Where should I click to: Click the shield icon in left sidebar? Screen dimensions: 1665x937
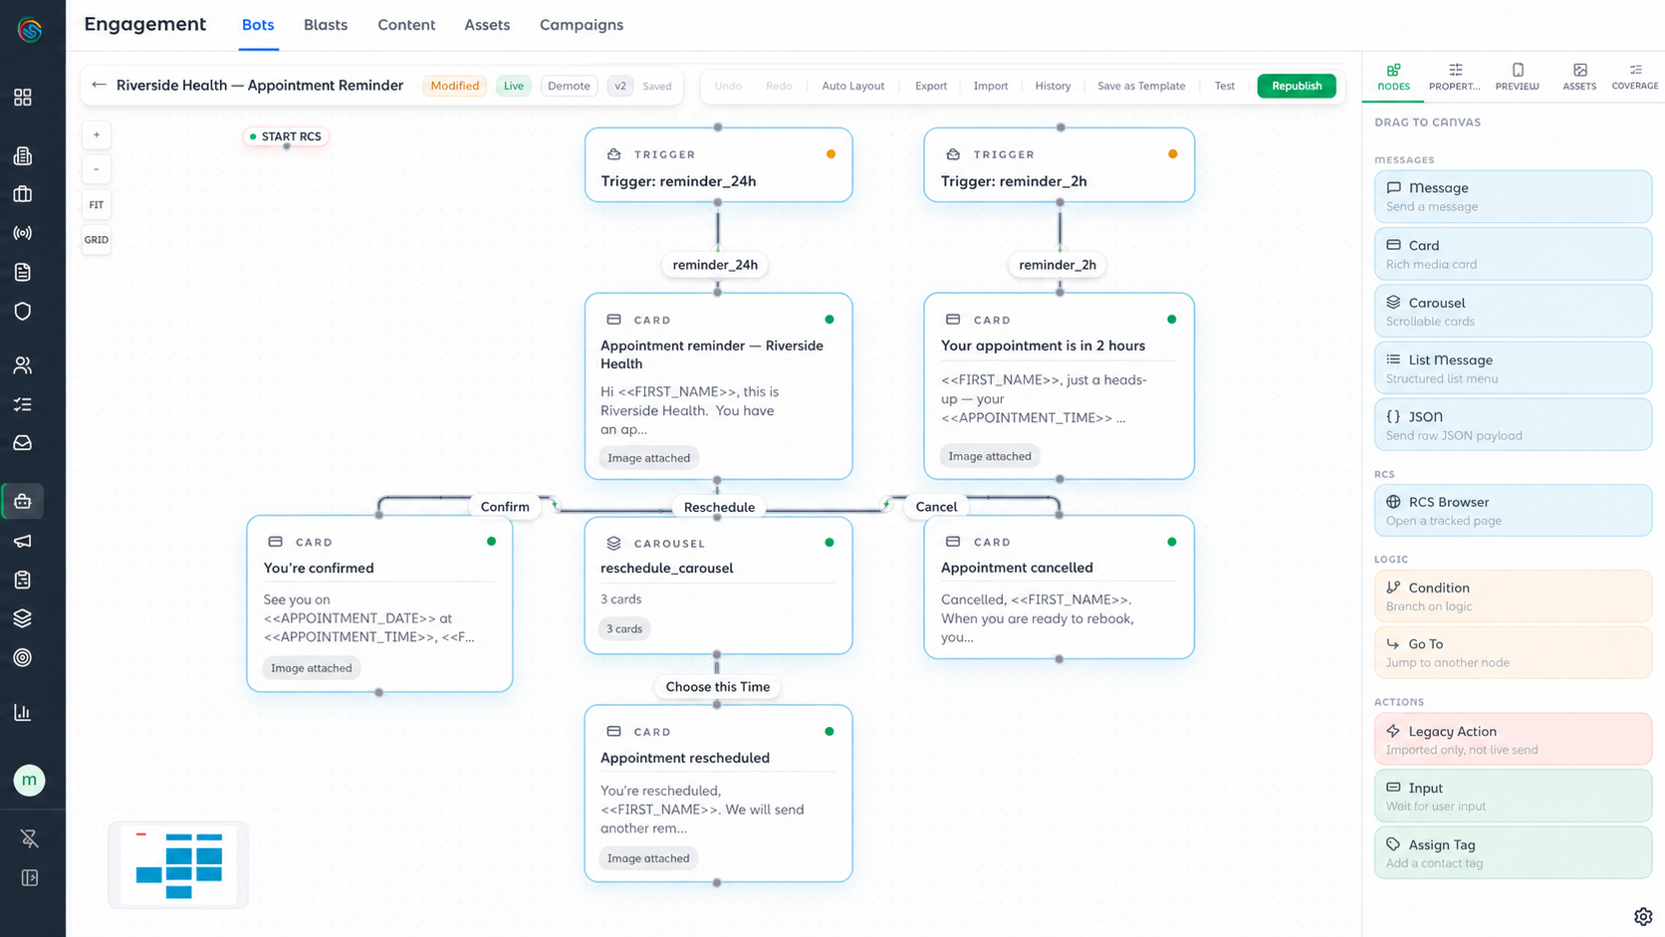22,311
